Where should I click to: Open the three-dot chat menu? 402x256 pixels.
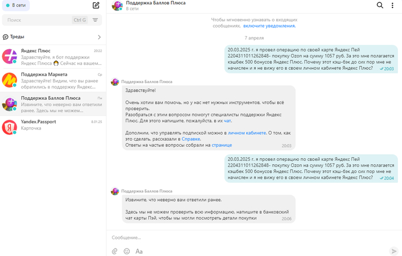click(393, 6)
